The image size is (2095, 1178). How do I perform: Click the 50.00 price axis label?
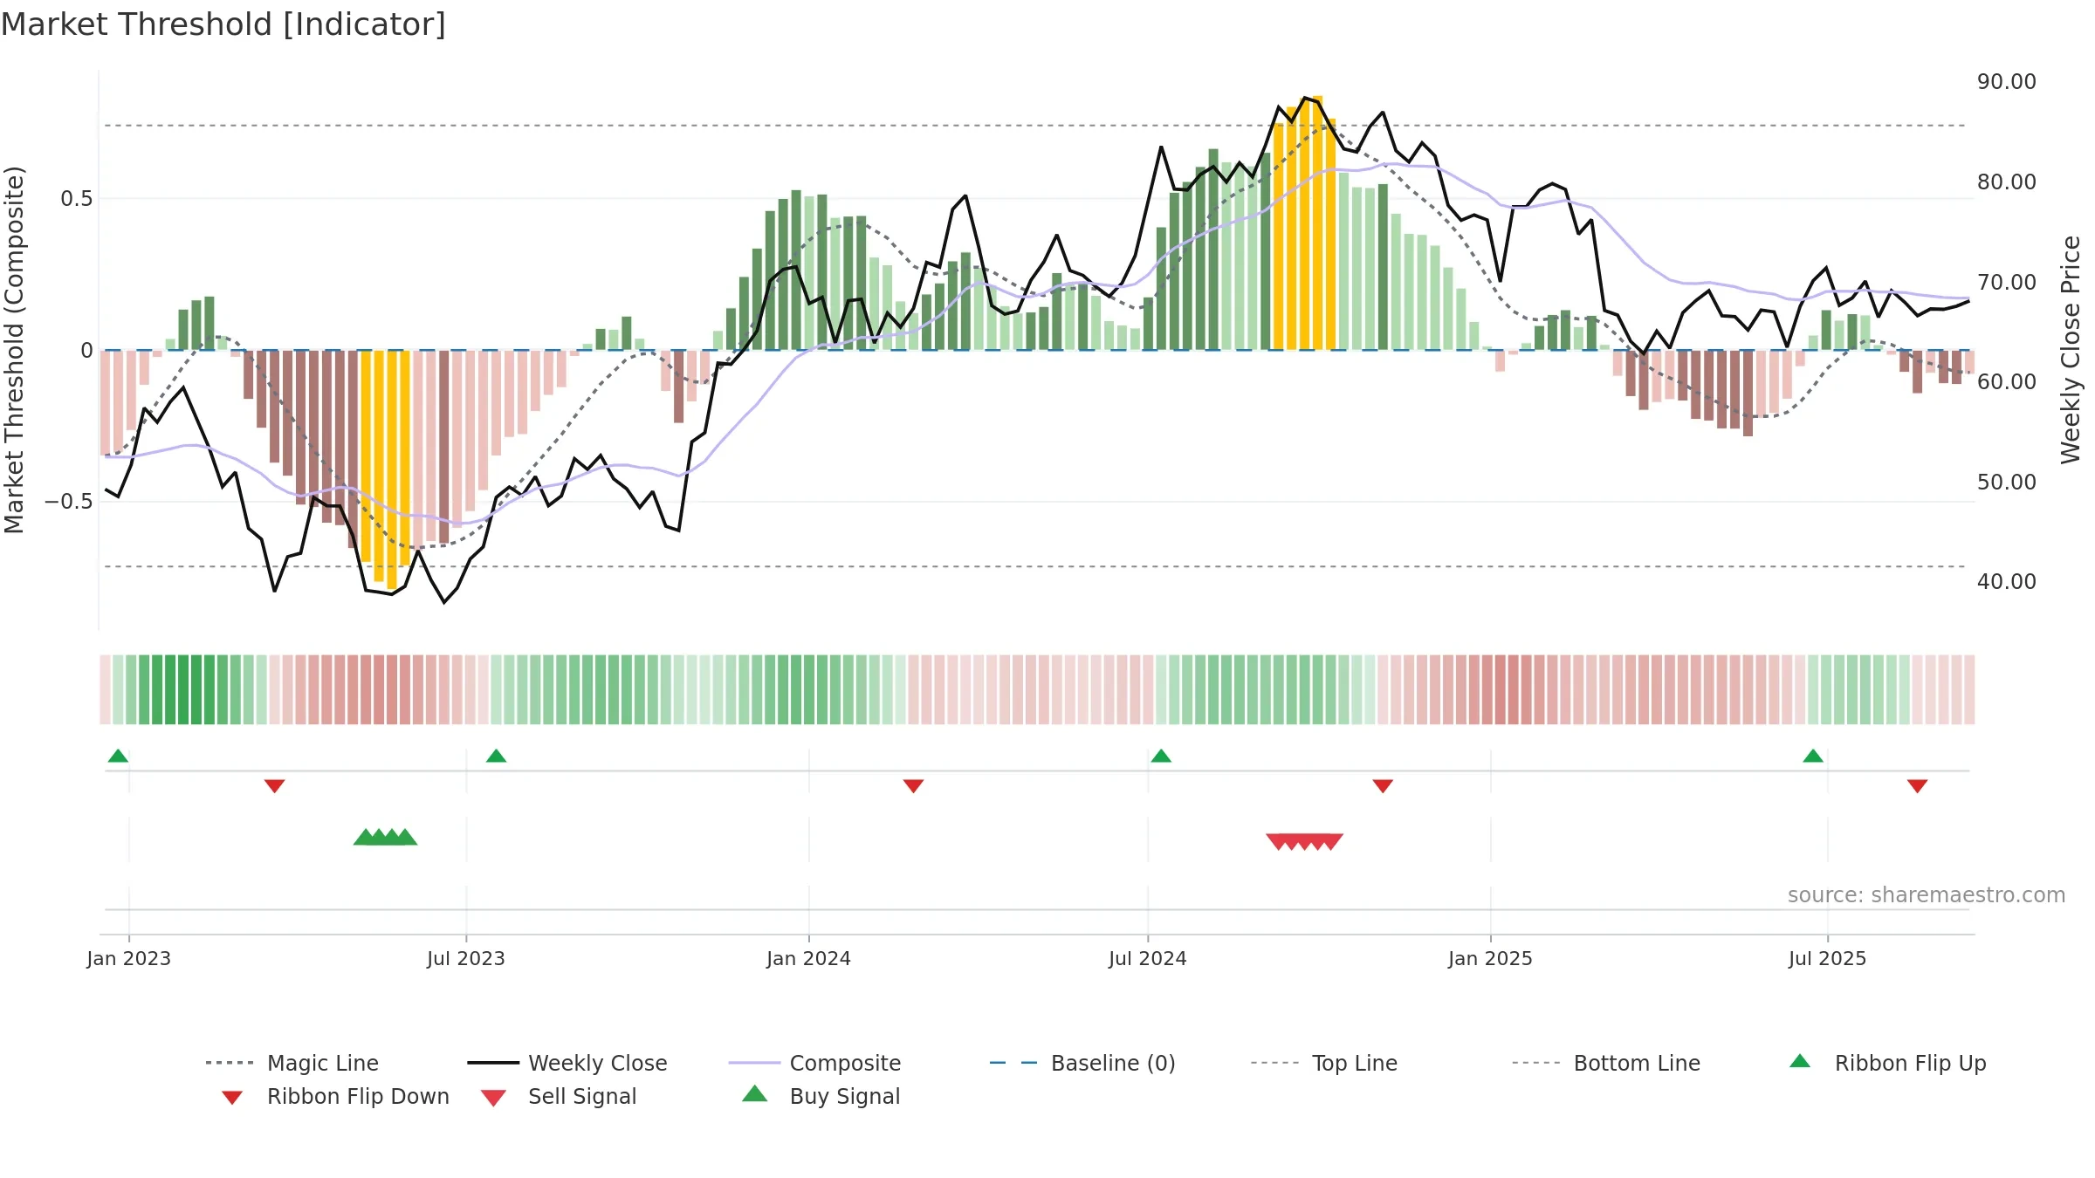click(x=2007, y=483)
